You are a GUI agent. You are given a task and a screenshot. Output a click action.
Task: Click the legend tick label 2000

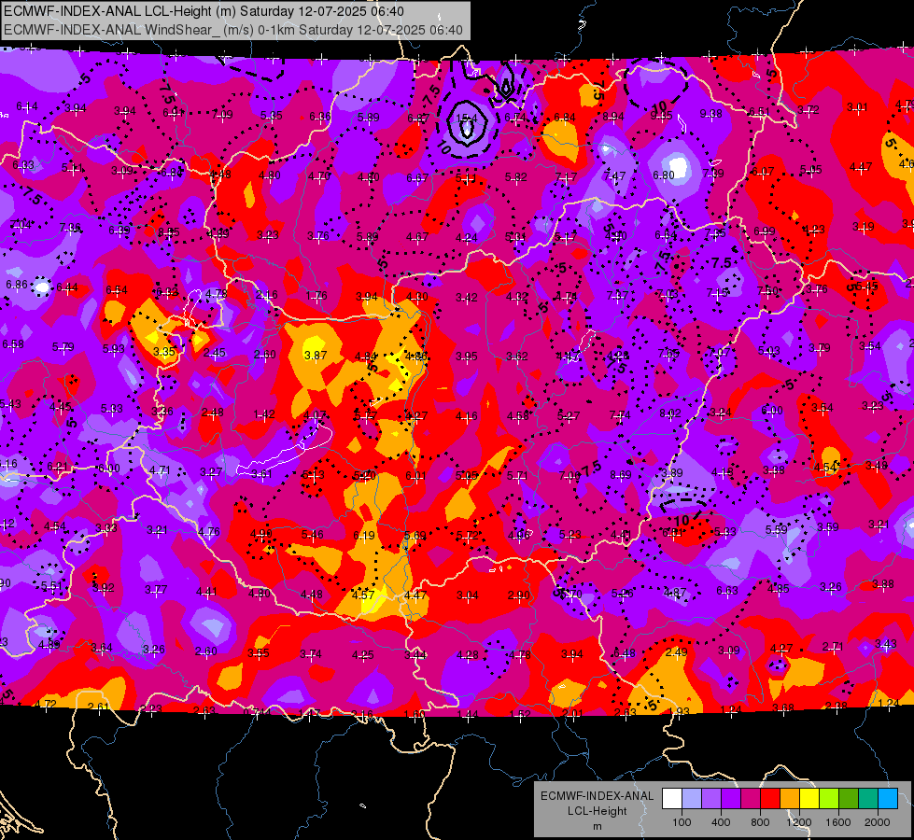pos(878,822)
